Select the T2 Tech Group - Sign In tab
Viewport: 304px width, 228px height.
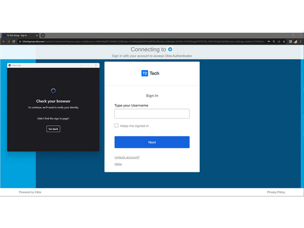click(x=20, y=35)
